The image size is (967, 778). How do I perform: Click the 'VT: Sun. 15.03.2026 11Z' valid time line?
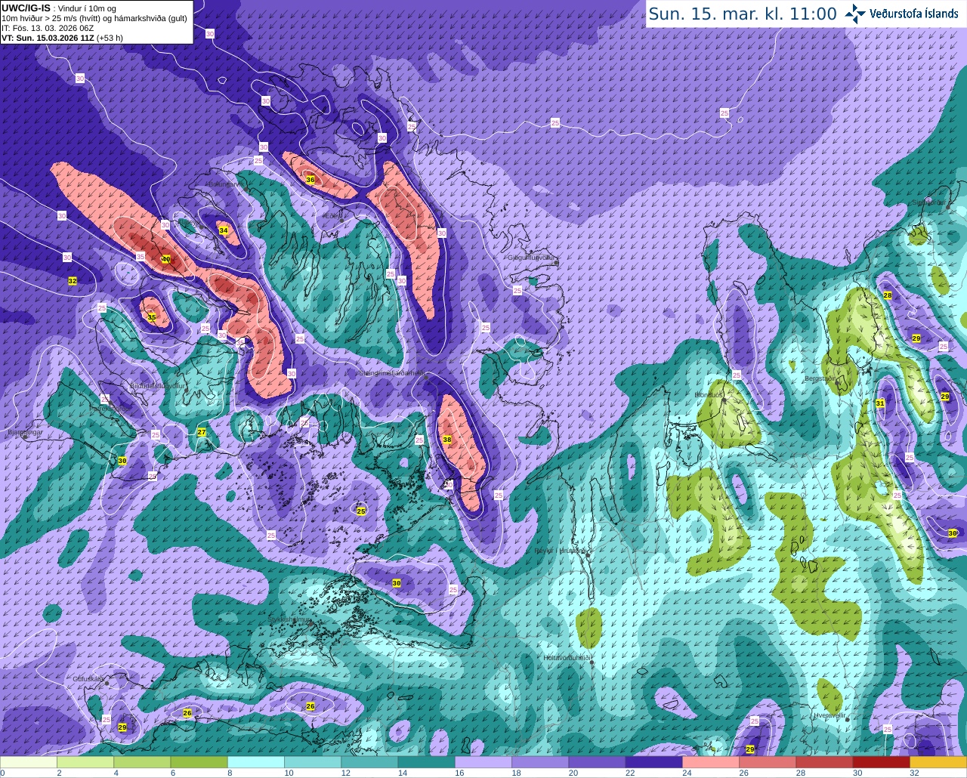pyautogui.click(x=62, y=38)
